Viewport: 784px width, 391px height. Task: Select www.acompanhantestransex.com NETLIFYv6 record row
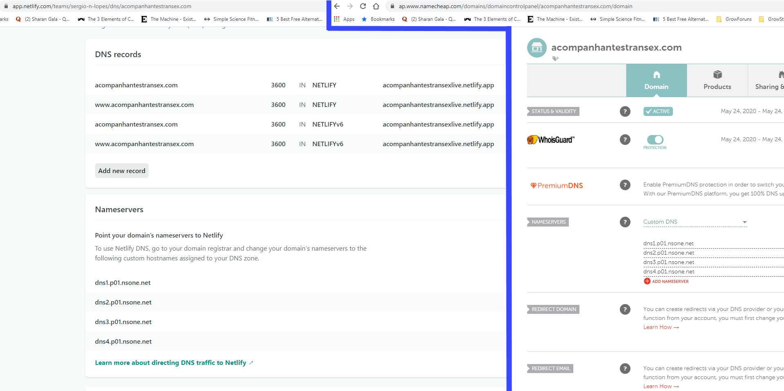(x=295, y=144)
